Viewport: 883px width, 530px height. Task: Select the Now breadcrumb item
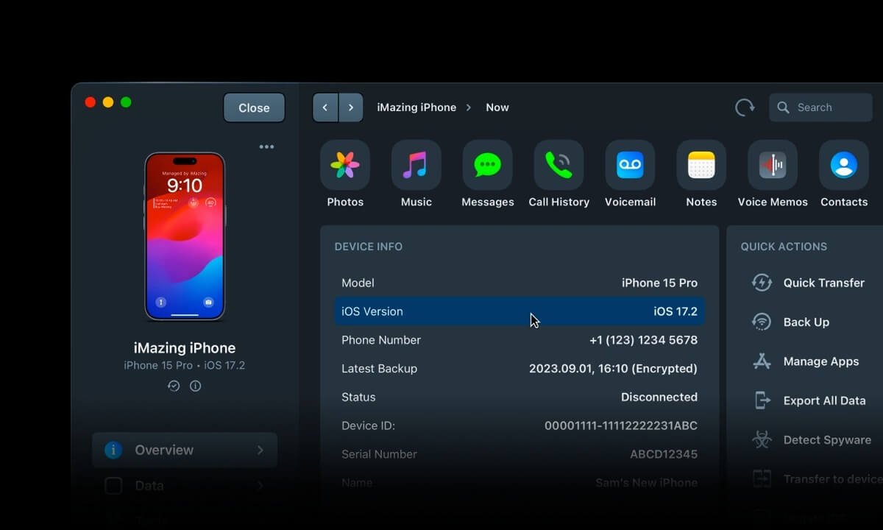(497, 107)
